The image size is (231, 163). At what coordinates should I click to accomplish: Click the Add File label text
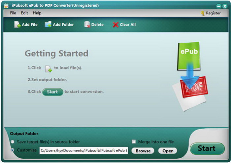point(30,24)
